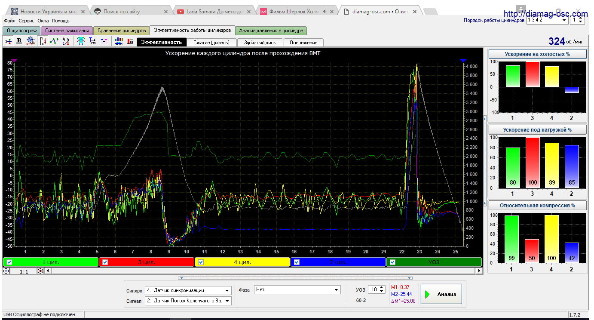Toggle the 2 цил. channel checkbox

click(297, 262)
